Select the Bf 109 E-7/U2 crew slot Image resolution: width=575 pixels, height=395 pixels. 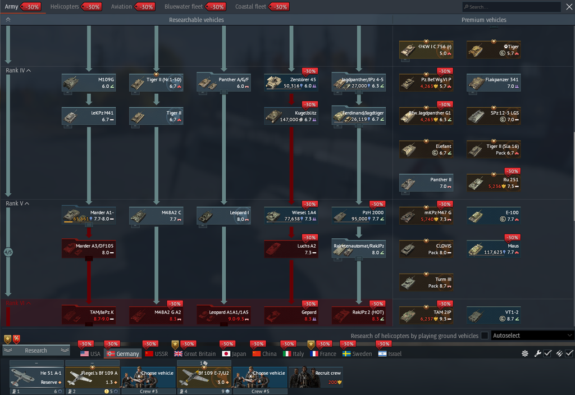point(204,378)
